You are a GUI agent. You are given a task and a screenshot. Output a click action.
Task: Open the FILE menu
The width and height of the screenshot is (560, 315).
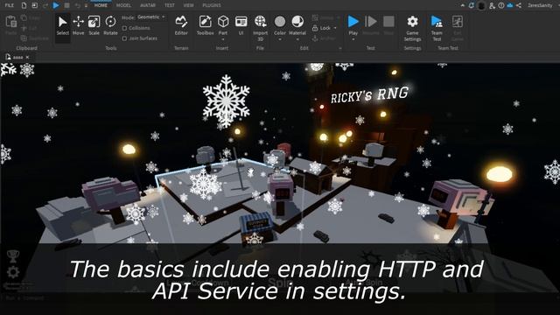(10, 5)
